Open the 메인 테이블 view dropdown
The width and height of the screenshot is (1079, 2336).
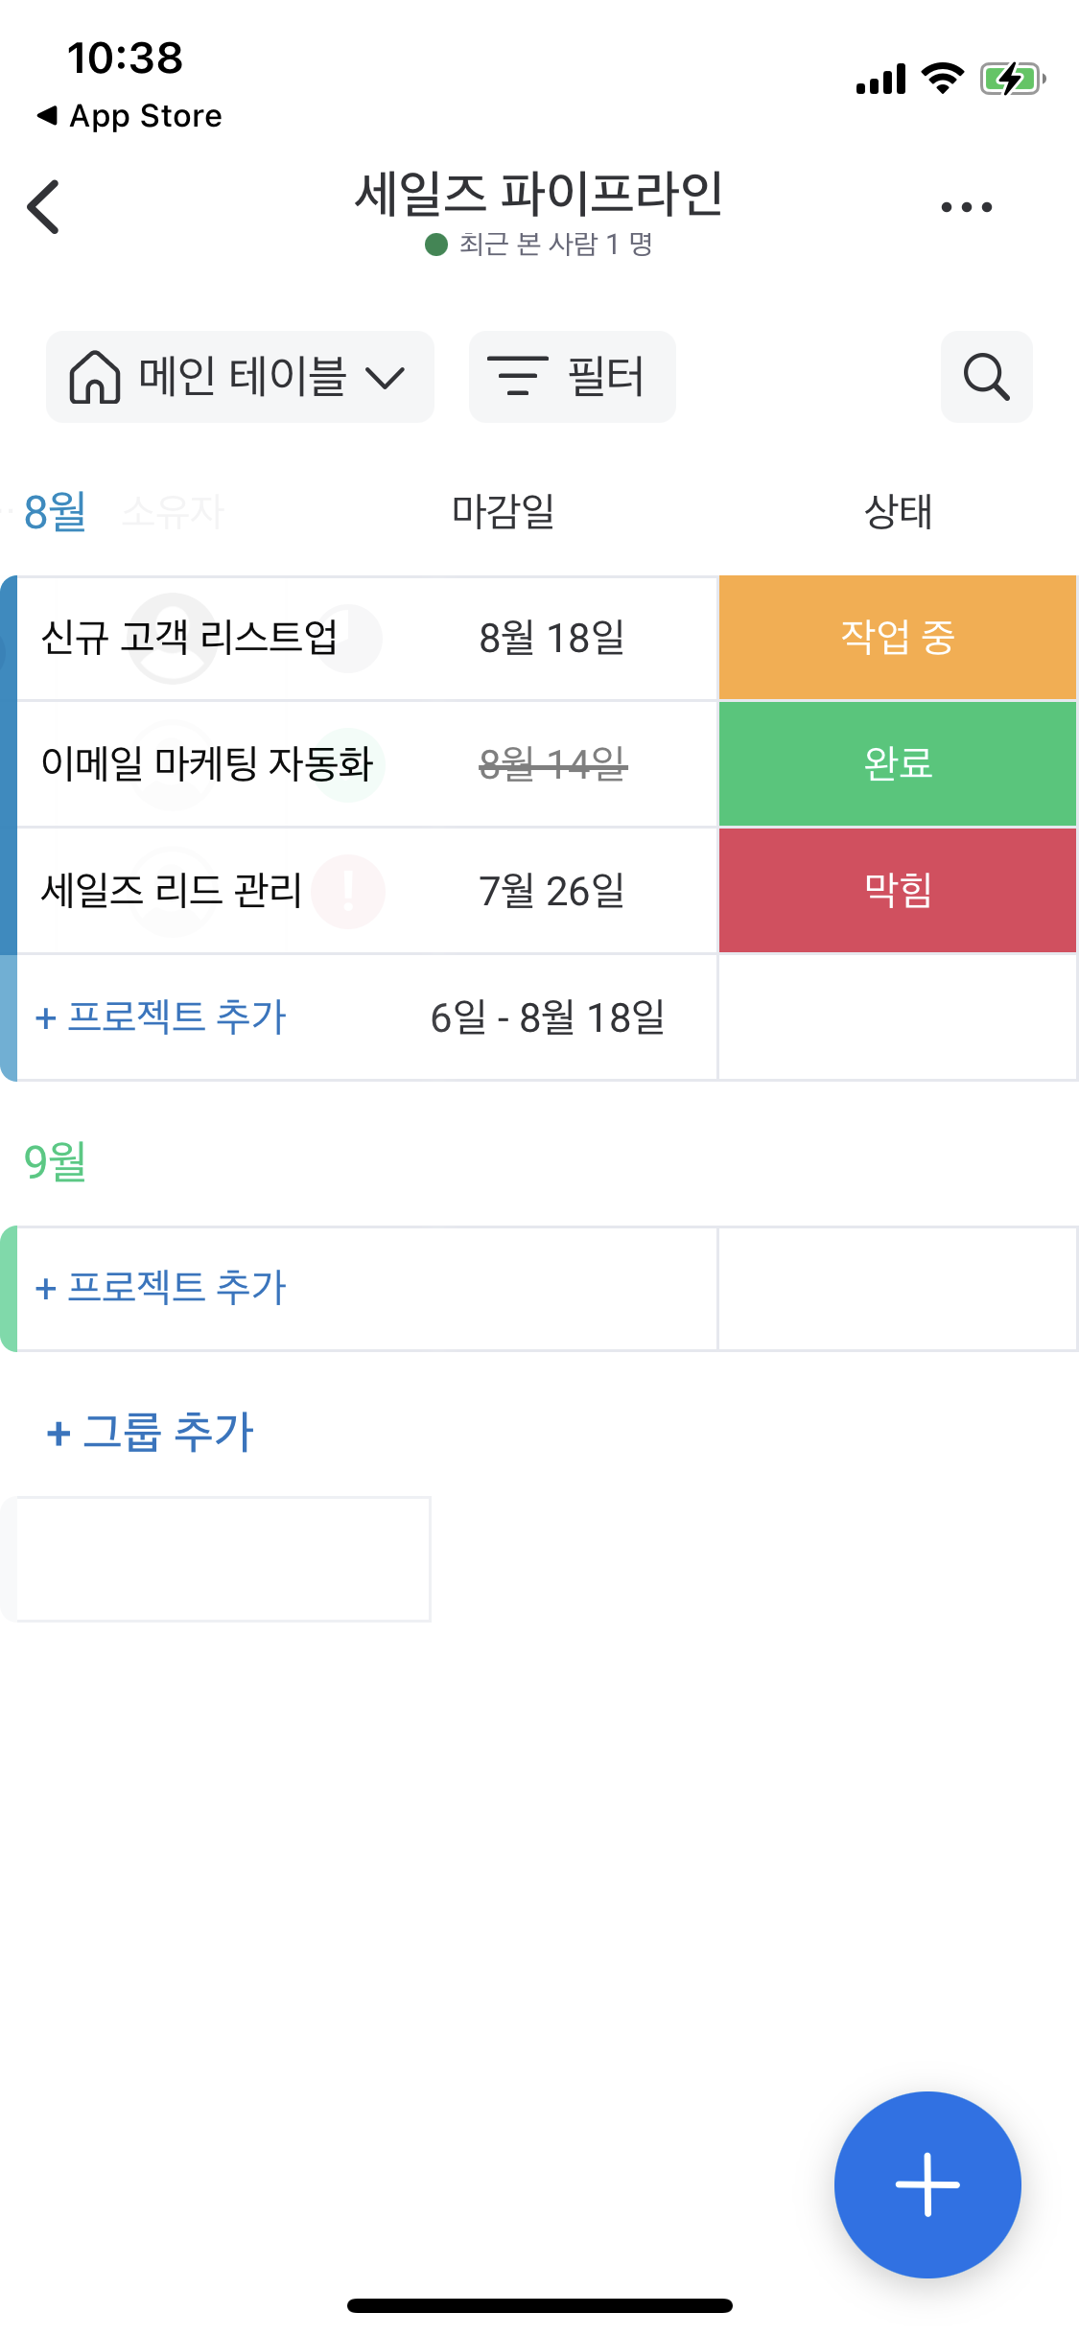pos(240,377)
